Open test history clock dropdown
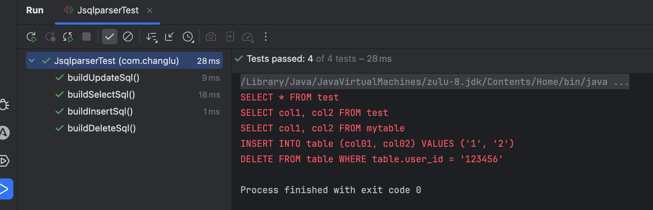 188,37
